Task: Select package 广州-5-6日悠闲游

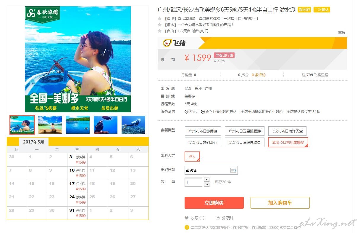Action: [x=203, y=131]
